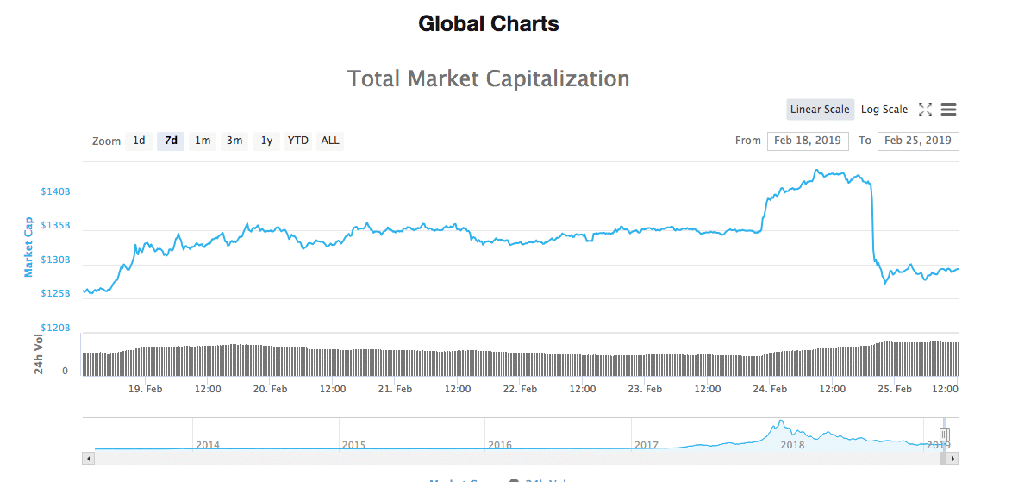The width and height of the screenshot is (1012, 482).
Task: Set zoom range to 1d
Action: tap(139, 141)
